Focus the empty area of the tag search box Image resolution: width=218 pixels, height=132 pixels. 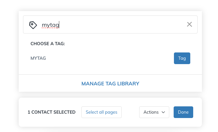click(x=123, y=25)
